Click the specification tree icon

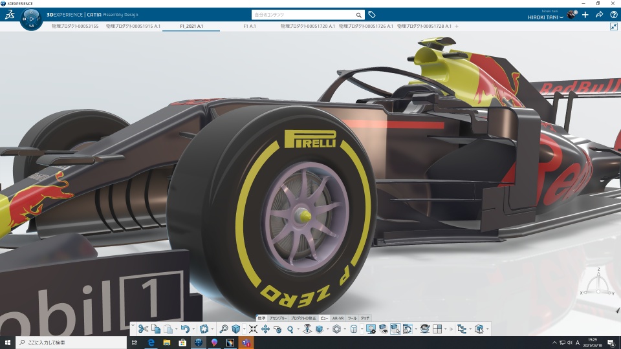462,329
